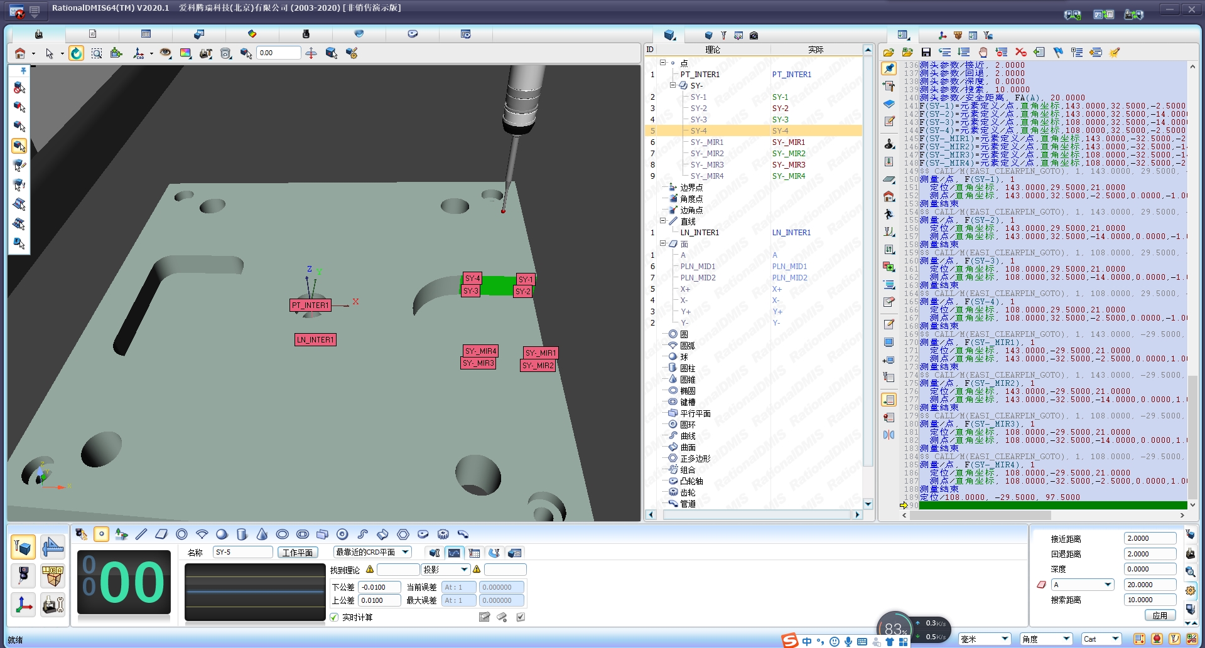Click the camera snapshot icon above feature tree
The height and width of the screenshot is (648, 1205).
coord(754,35)
